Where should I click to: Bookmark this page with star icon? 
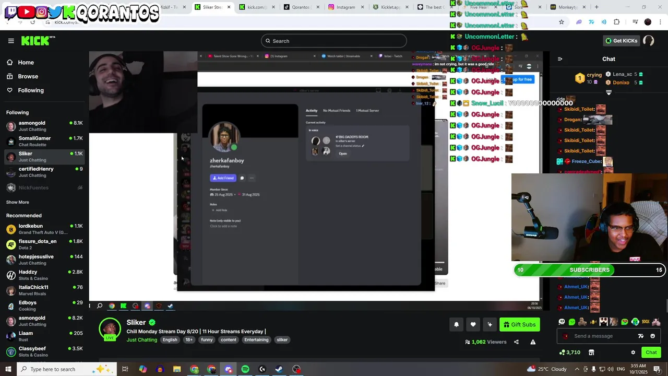562,22
